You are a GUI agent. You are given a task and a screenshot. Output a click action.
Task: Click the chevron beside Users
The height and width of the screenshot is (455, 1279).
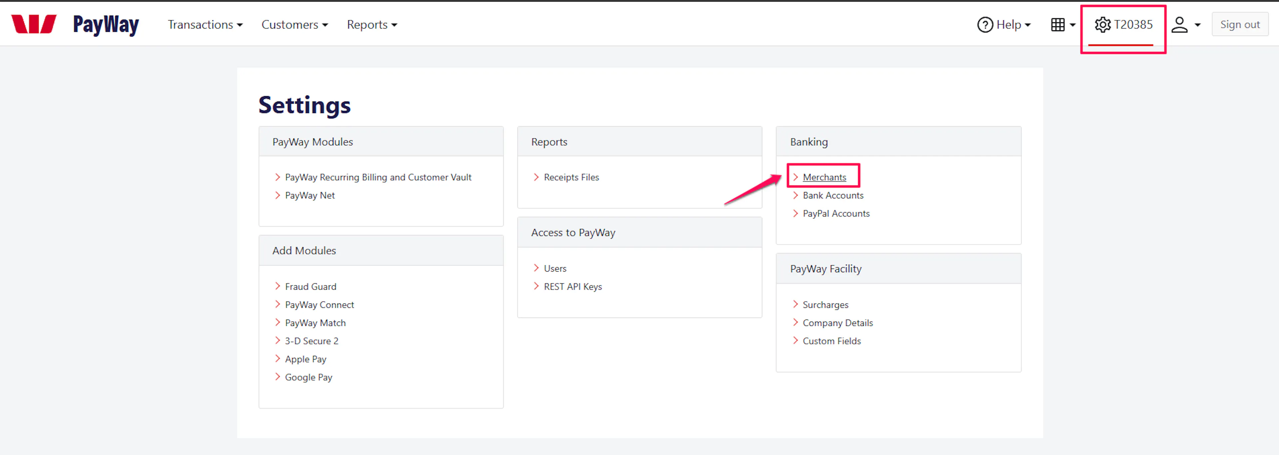click(536, 268)
